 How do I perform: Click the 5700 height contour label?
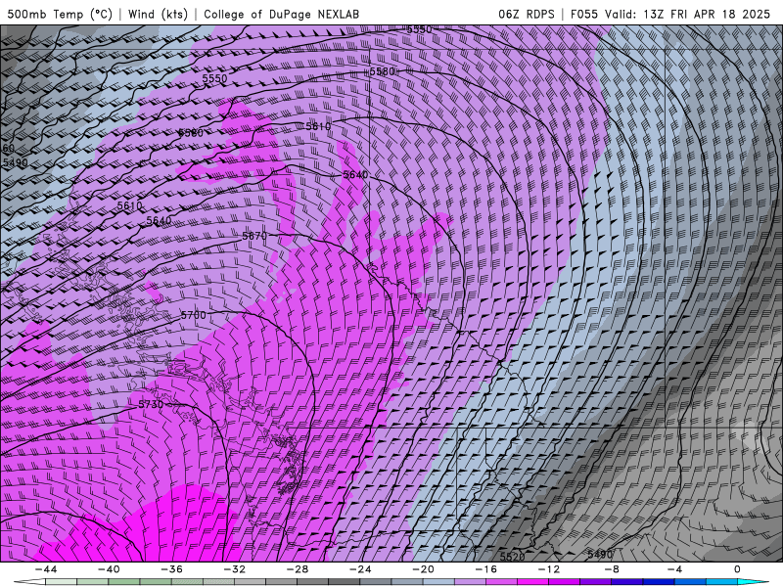193,315
